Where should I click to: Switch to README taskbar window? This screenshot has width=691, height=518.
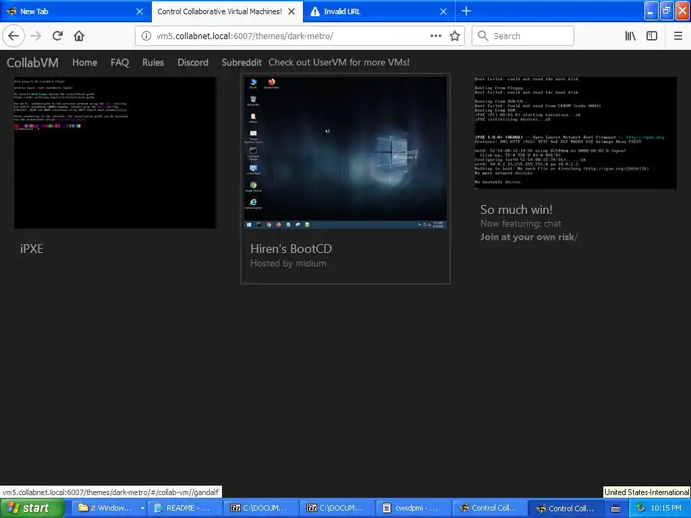pos(185,508)
